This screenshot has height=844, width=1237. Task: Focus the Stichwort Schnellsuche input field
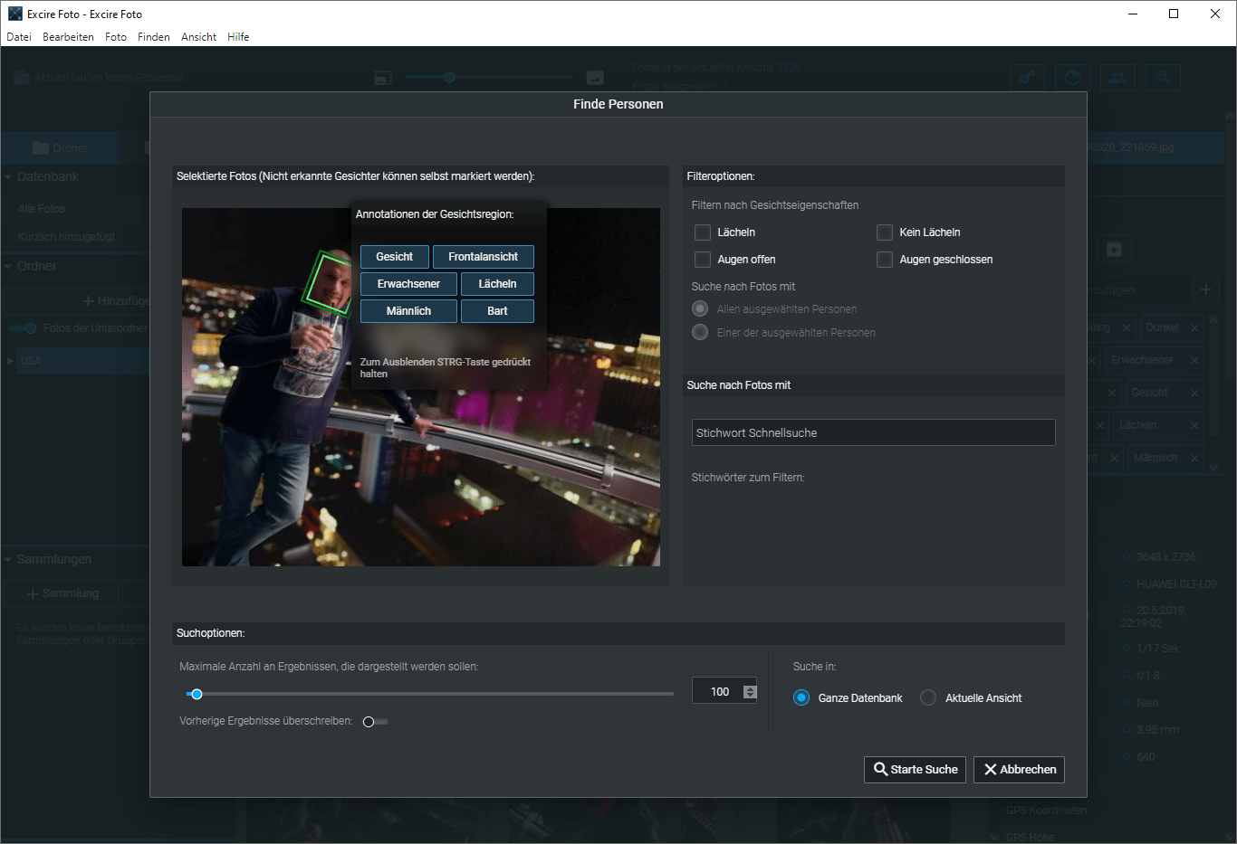coord(873,432)
